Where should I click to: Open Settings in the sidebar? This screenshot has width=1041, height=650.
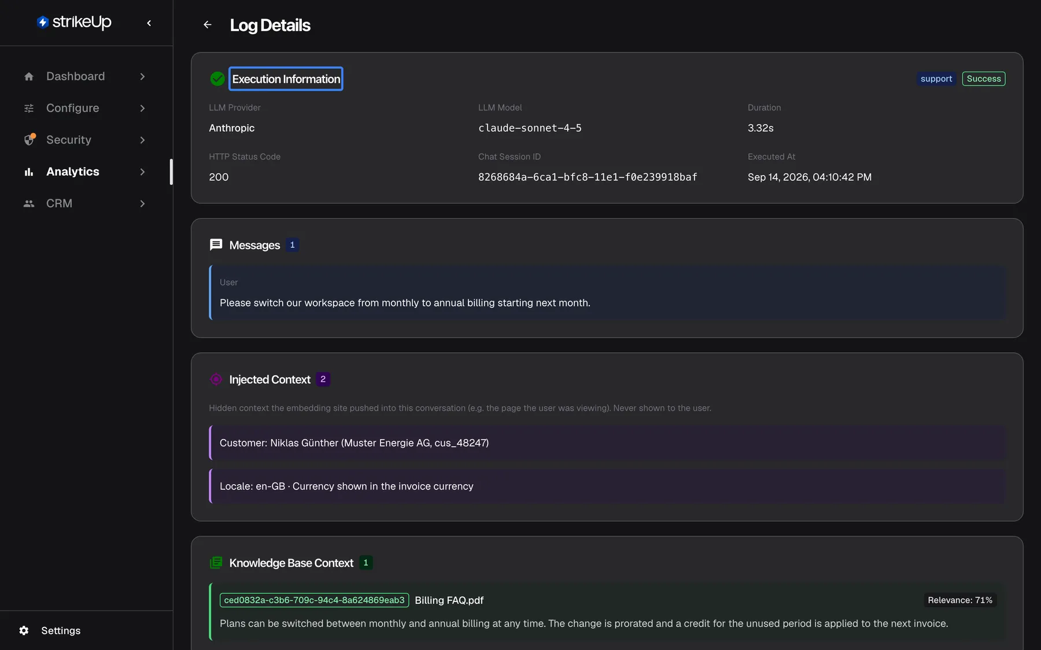point(86,630)
